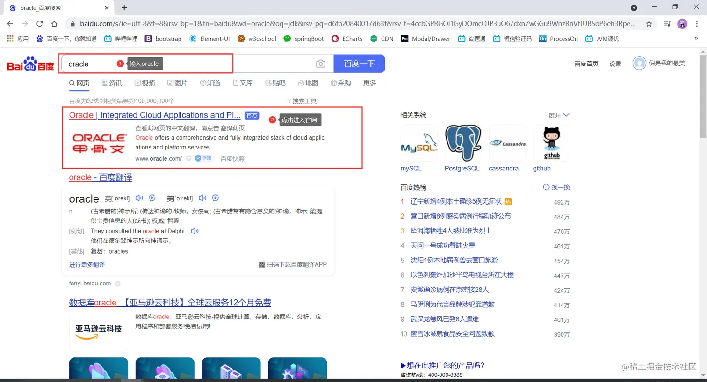The image size is (707, 382).
Task: Click 扫码下载百度翻译APP
Action: [x=293, y=265]
